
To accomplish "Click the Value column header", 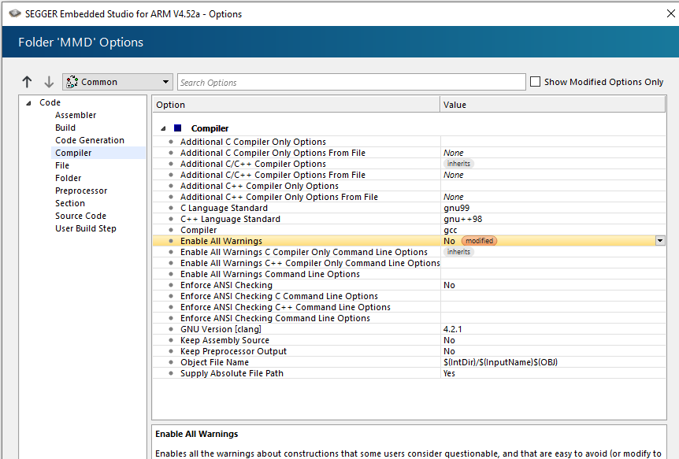I will [x=552, y=105].
